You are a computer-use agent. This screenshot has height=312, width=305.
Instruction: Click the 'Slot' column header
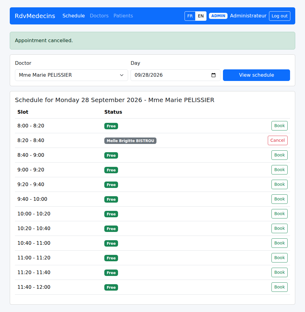click(x=23, y=112)
